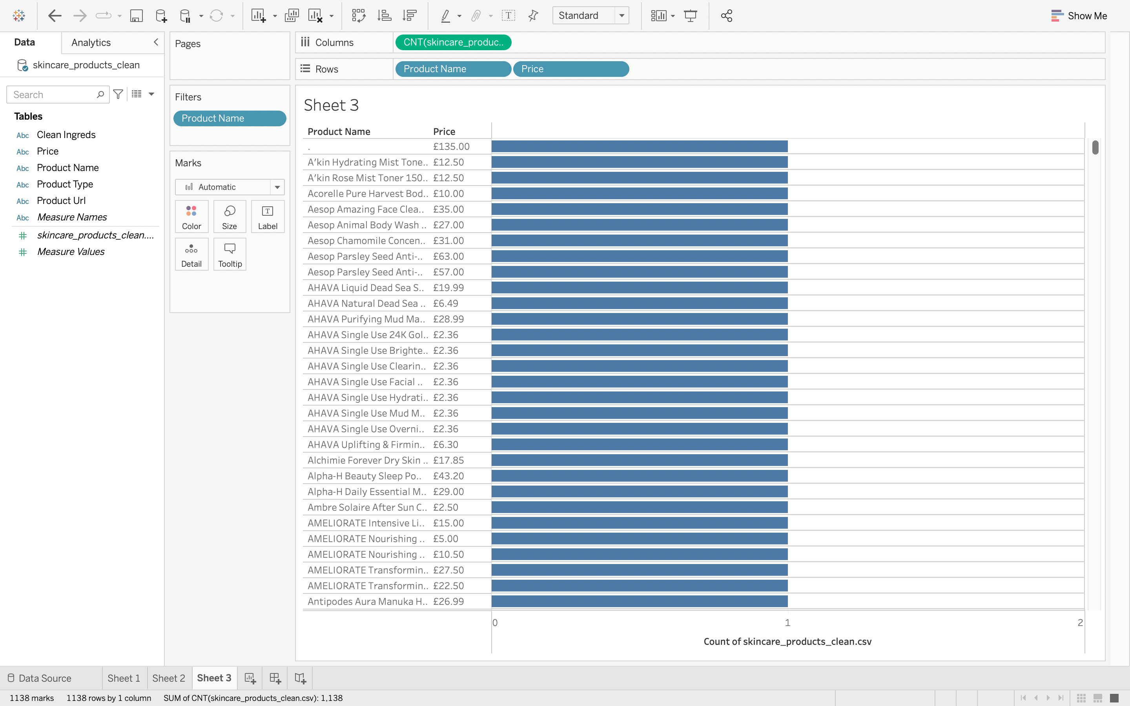
Task: Select the Measure Values field
Action: pos(71,252)
